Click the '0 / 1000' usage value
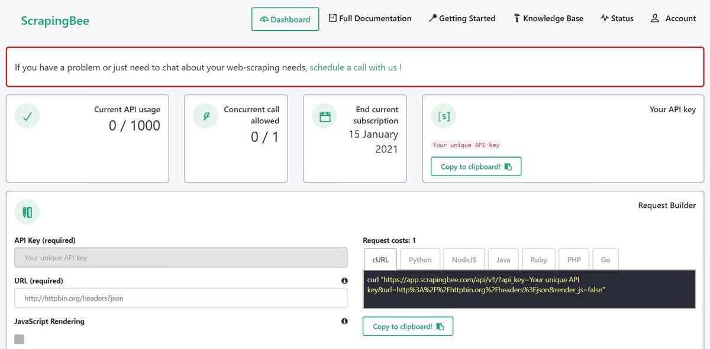 (134, 125)
